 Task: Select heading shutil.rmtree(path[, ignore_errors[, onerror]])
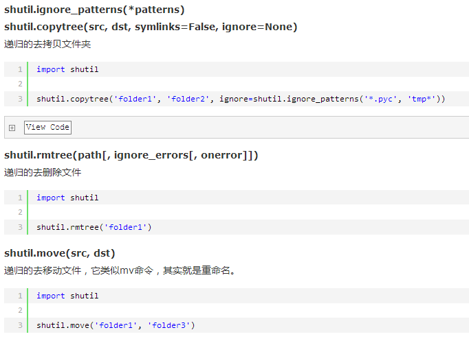[x=131, y=155]
